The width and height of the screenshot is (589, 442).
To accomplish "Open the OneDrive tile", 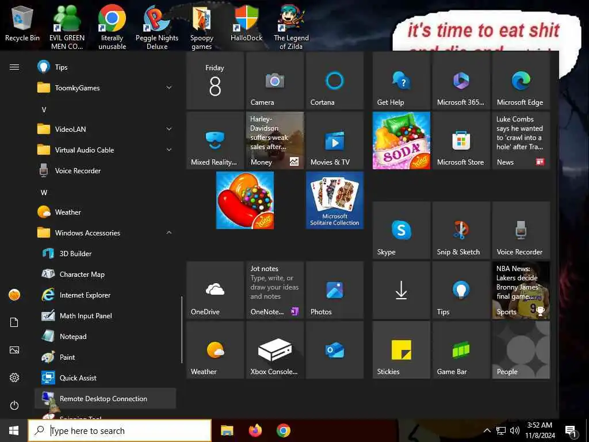I will click(x=215, y=290).
